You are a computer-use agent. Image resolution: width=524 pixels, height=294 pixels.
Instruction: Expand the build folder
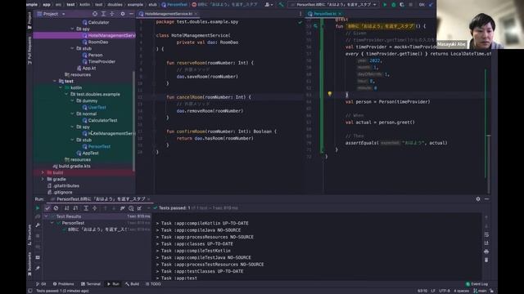tap(43, 172)
